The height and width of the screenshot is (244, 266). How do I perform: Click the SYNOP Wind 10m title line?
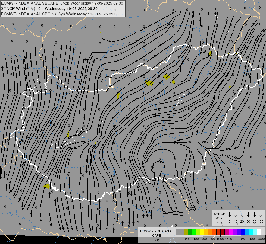click(x=49, y=9)
